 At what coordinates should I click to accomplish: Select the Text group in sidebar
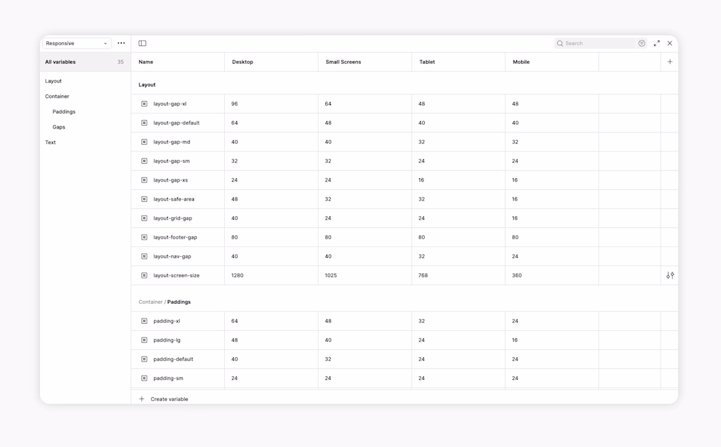(50, 142)
